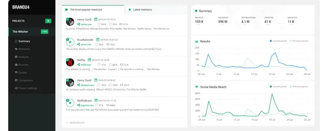328x131 pixels.
Task: Click calendar icon beside 2019-07-16 07:23
Action: pos(98,40)
